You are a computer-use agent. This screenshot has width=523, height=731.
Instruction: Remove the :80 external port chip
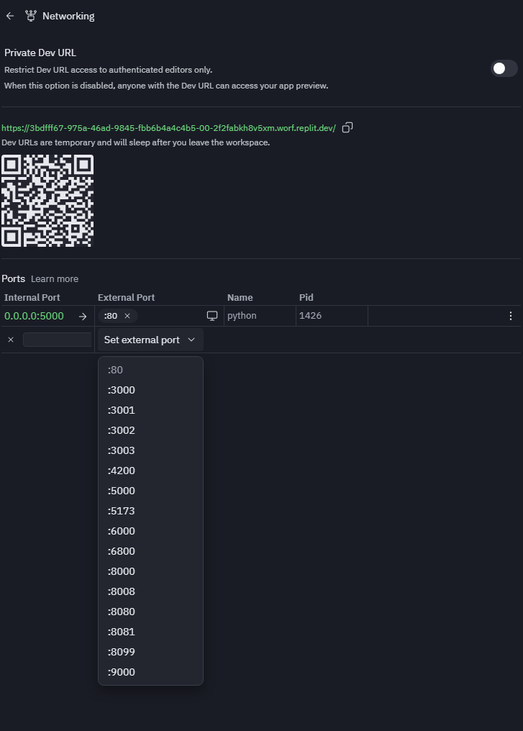[127, 316]
